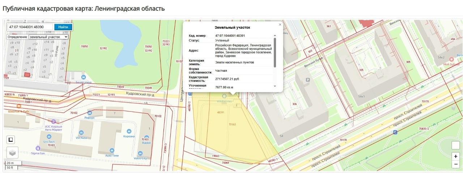463x176 pixels.
Task: Click the cadastral cost 27174507.21 руб
Action: (227, 79)
